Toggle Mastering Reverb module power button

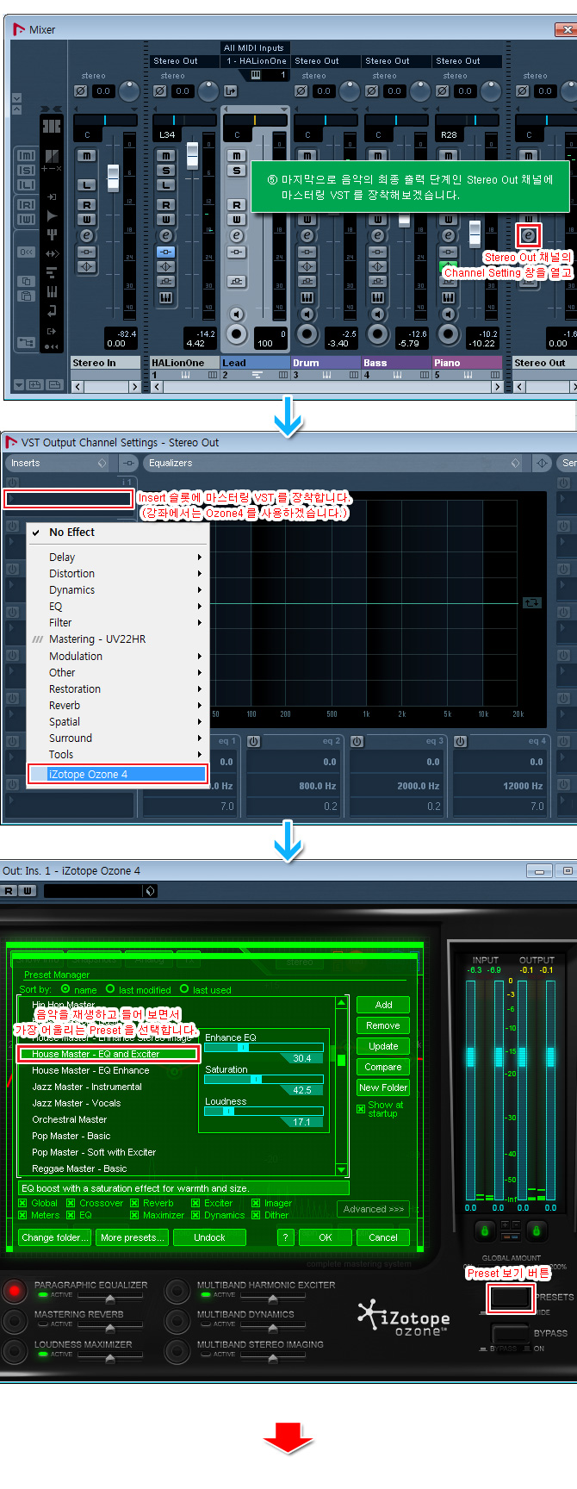pos(15,1320)
